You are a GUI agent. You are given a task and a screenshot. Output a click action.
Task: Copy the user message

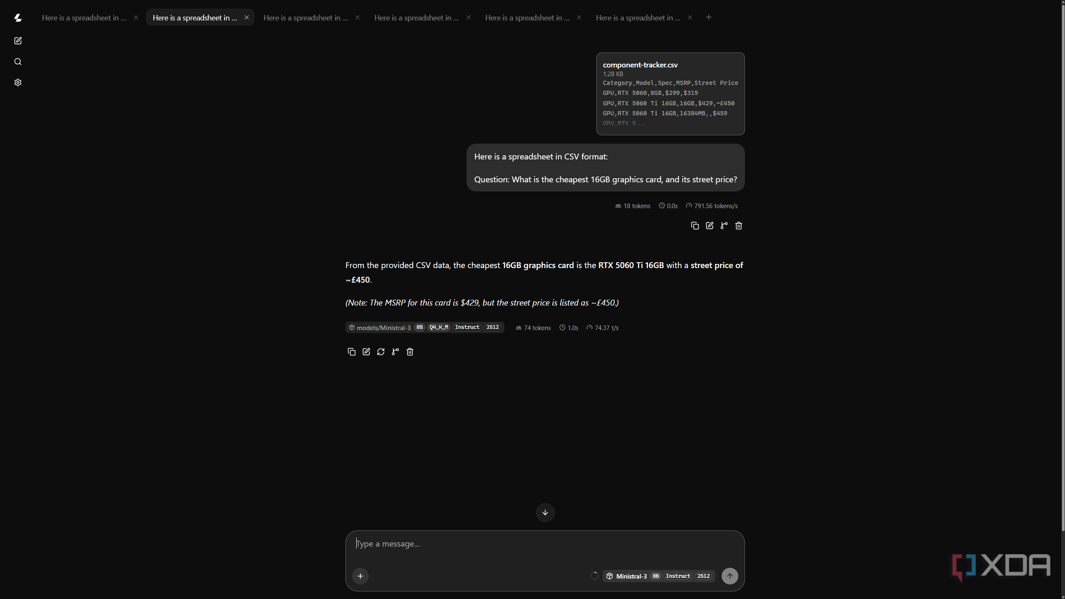(x=695, y=226)
